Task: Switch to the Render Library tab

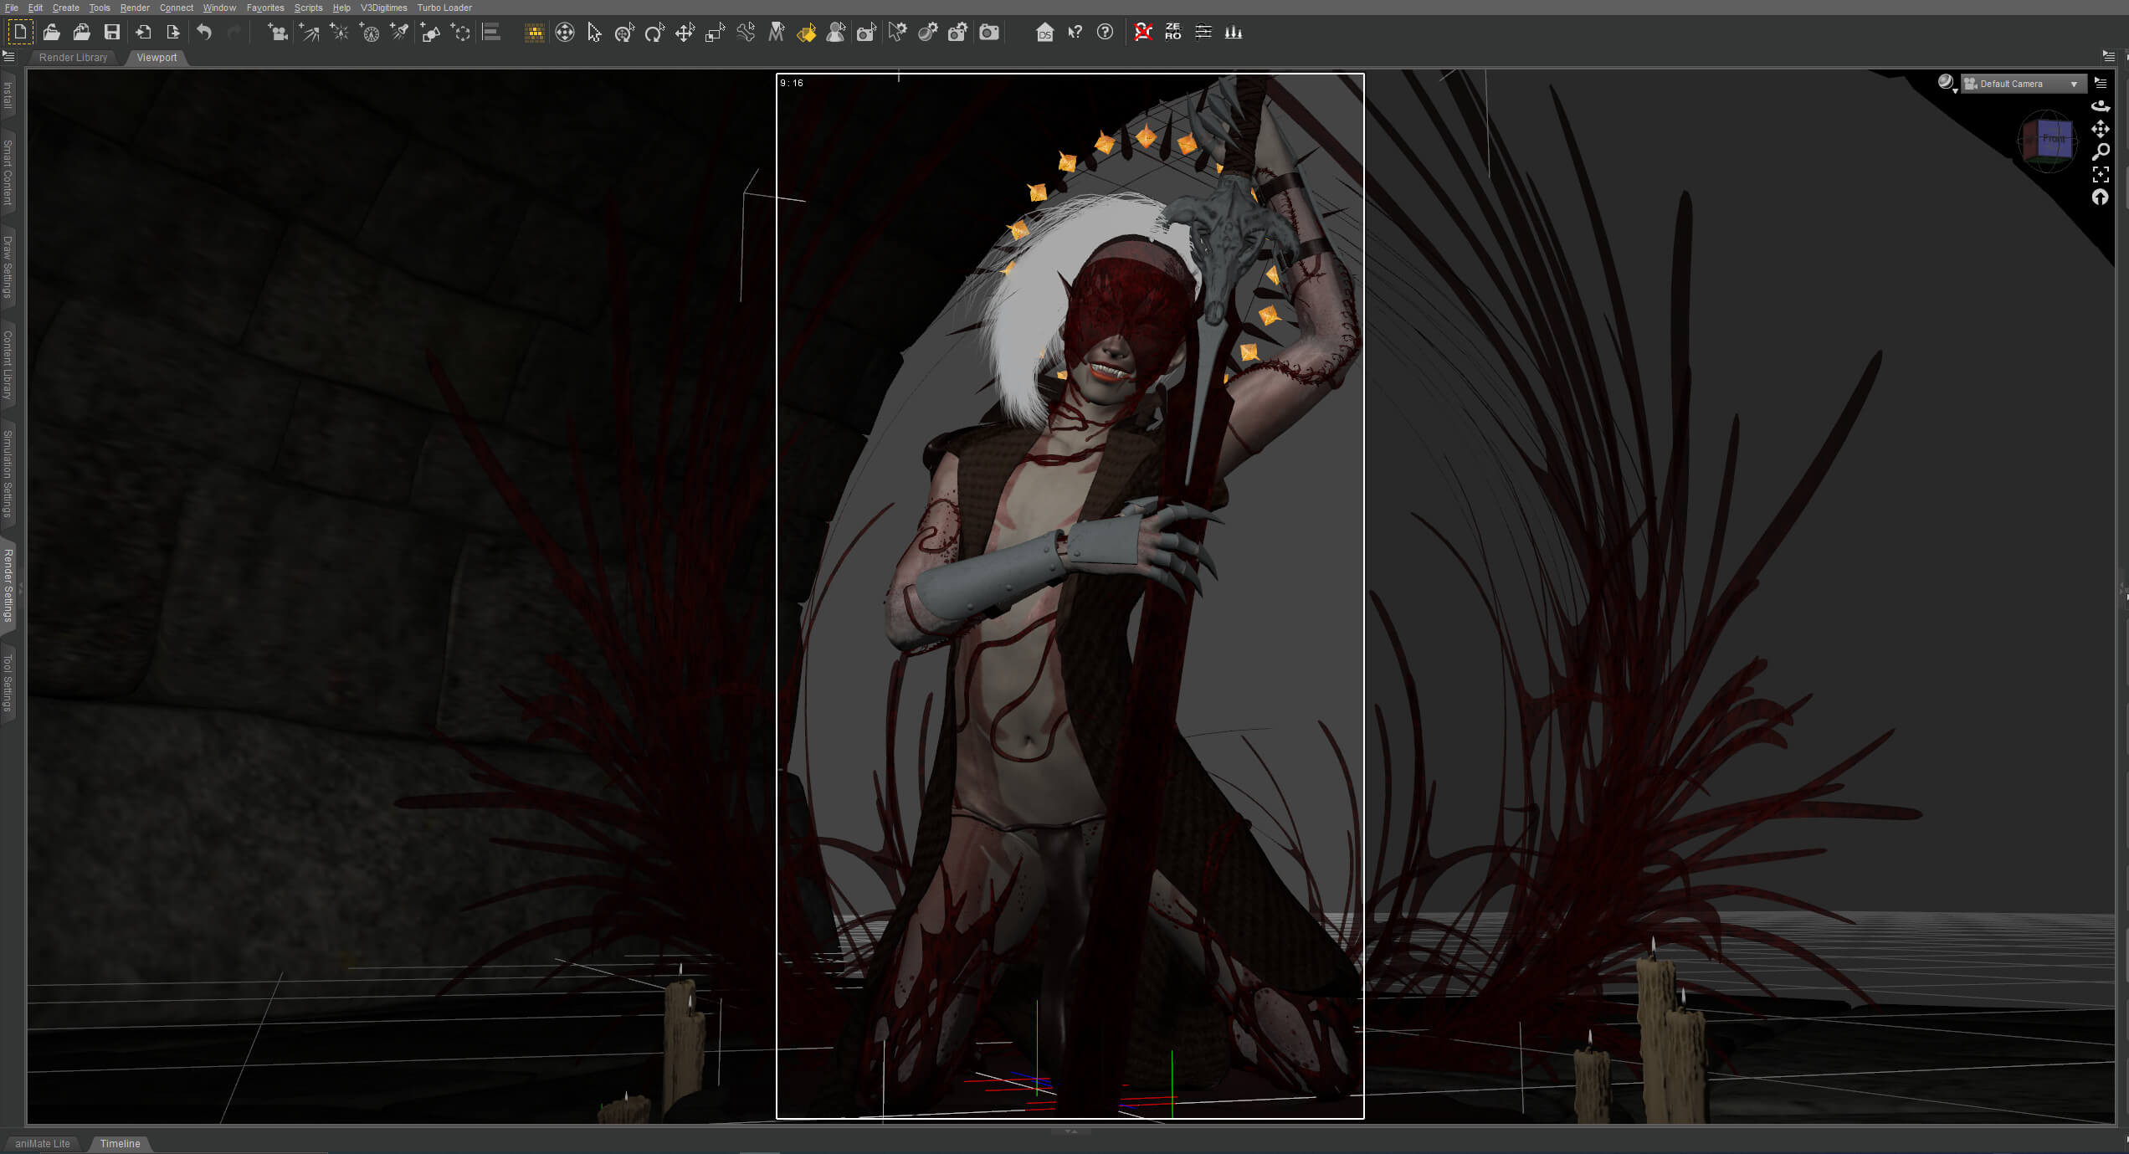Action: coord(73,58)
